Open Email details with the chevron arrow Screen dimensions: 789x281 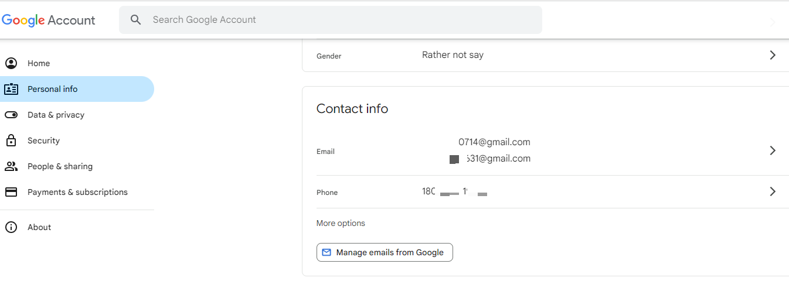pyautogui.click(x=773, y=150)
